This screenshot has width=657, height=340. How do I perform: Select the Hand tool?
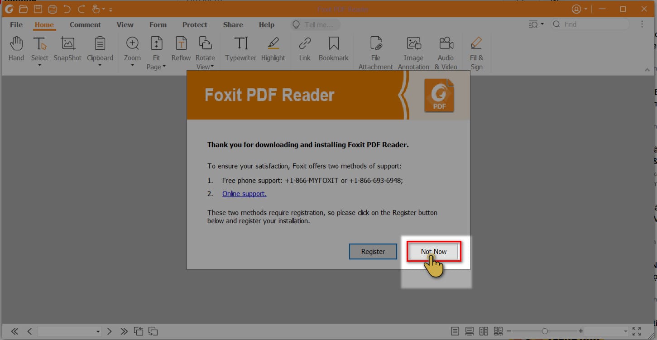[16, 49]
